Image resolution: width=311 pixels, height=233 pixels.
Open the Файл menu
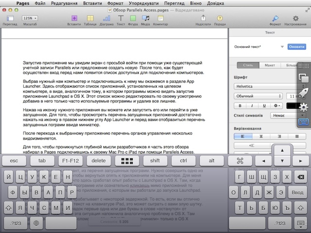[x=40, y=3]
